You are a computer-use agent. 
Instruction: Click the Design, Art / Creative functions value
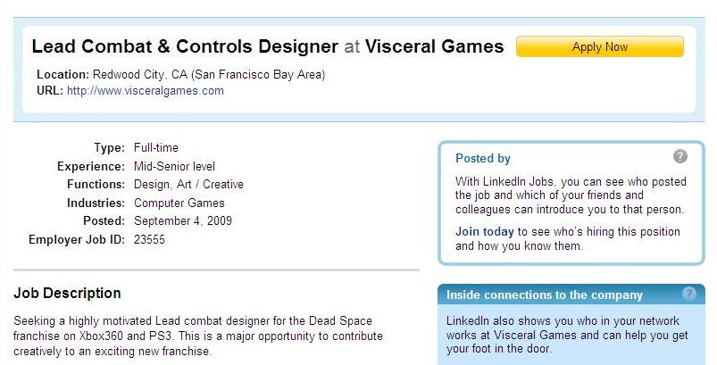(x=188, y=184)
